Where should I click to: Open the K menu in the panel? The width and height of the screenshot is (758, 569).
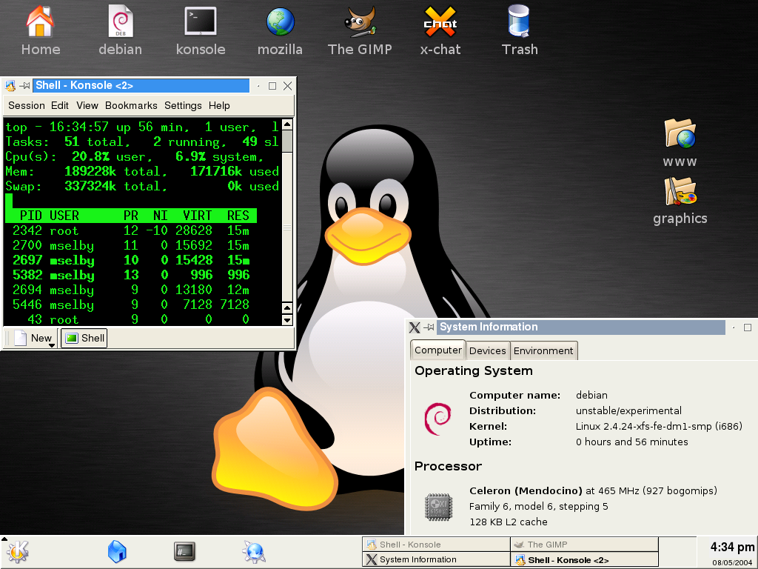coord(18,551)
